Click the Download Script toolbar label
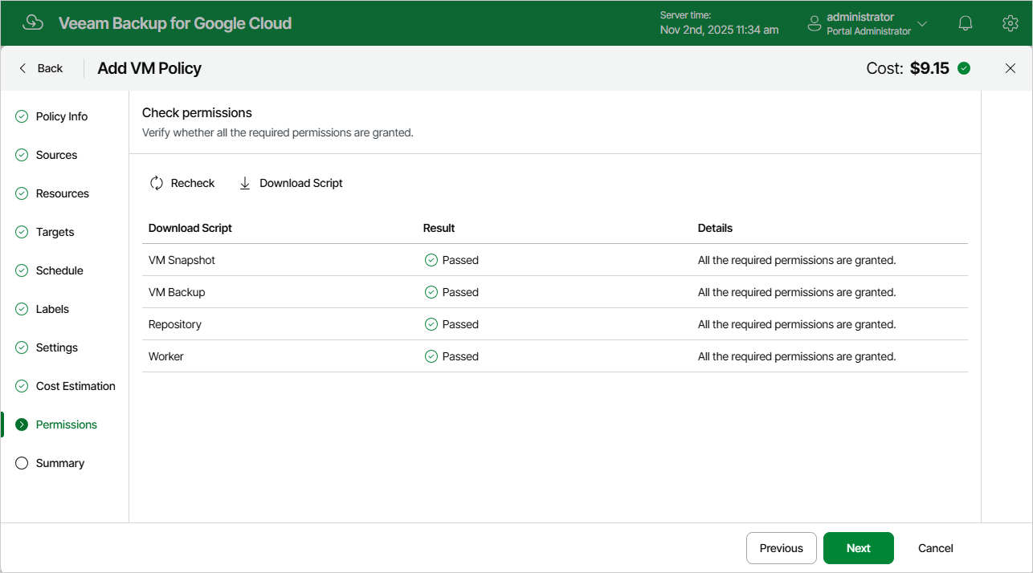Image resolution: width=1033 pixels, height=573 pixels. [x=301, y=183]
